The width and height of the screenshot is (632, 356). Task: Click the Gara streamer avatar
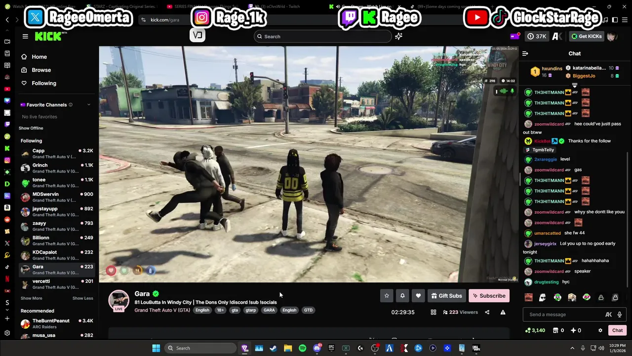click(x=118, y=300)
